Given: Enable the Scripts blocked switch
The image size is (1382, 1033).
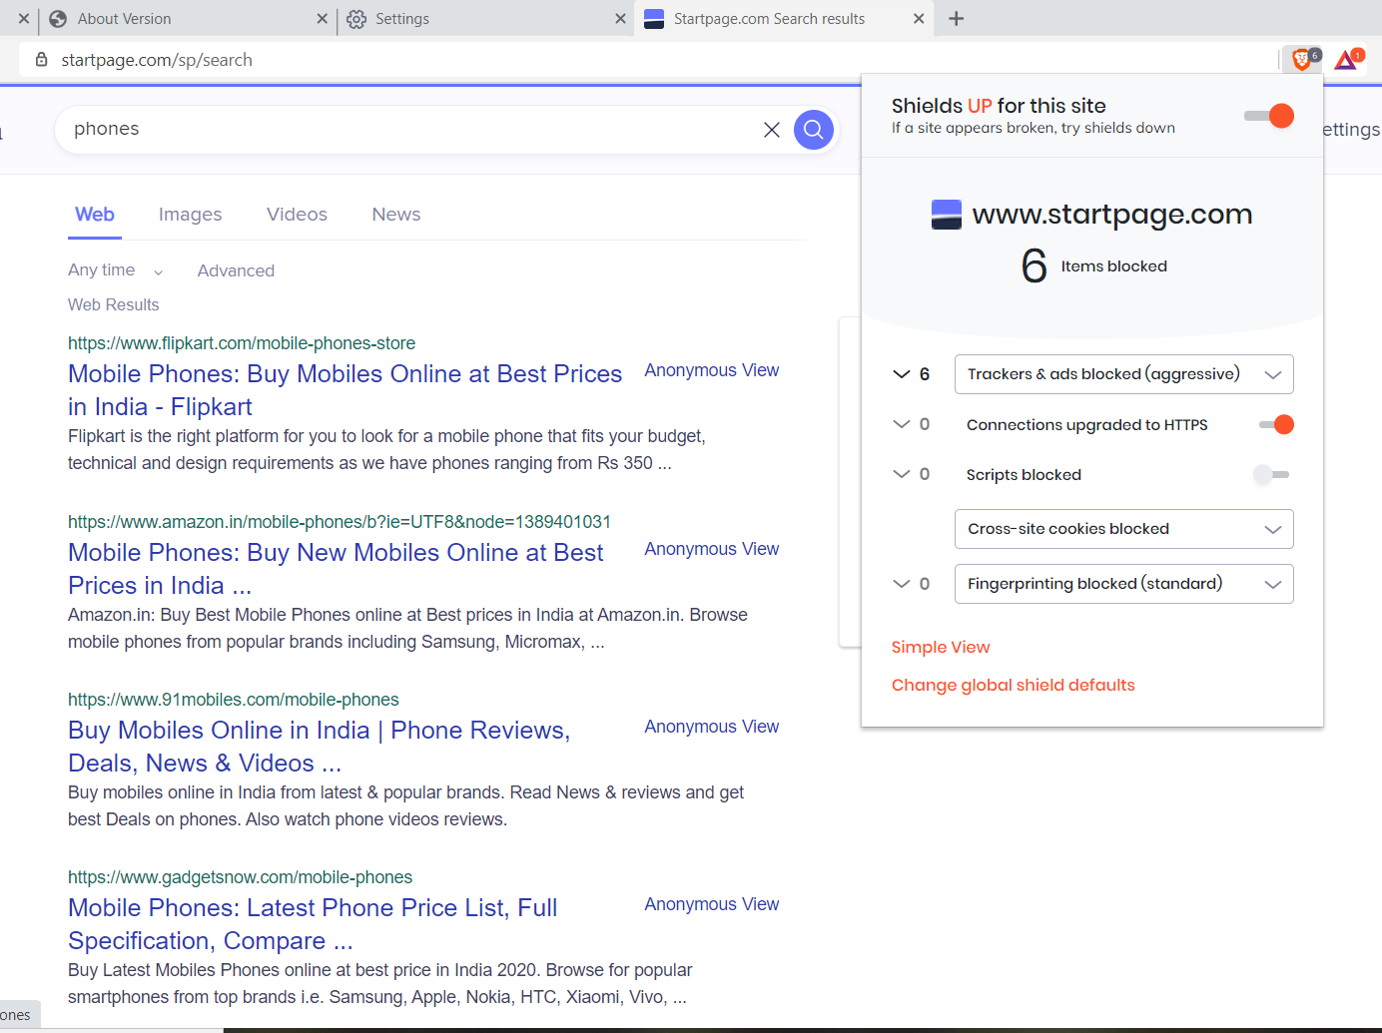Looking at the screenshot, I should tap(1271, 475).
